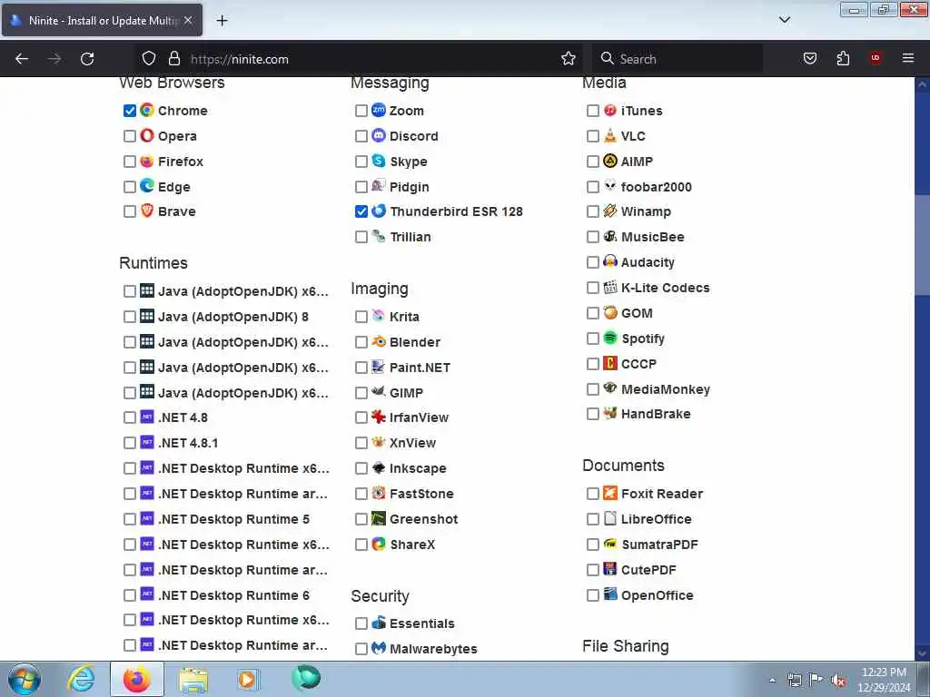
Task: Click the Zoom app icon
Action: (379, 110)
